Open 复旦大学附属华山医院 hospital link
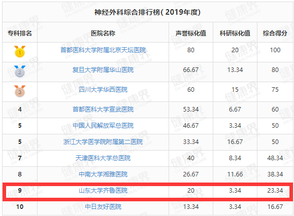 [103, 70]
